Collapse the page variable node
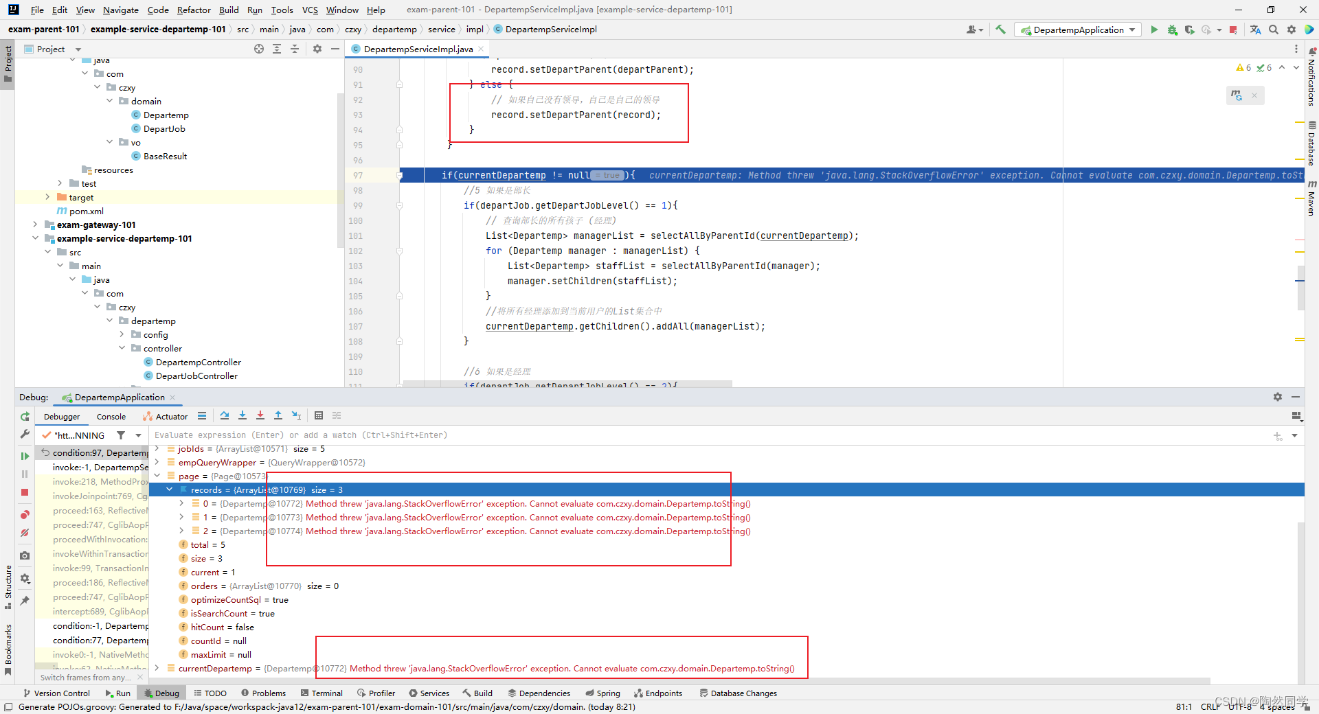1319x714 pixels. 157,476
